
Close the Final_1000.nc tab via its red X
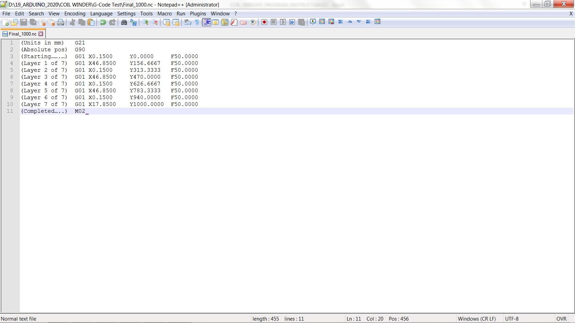[x=41, y=34]
